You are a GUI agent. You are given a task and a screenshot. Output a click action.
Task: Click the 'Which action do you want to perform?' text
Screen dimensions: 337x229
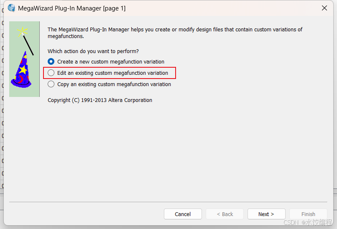pos(93,51)
